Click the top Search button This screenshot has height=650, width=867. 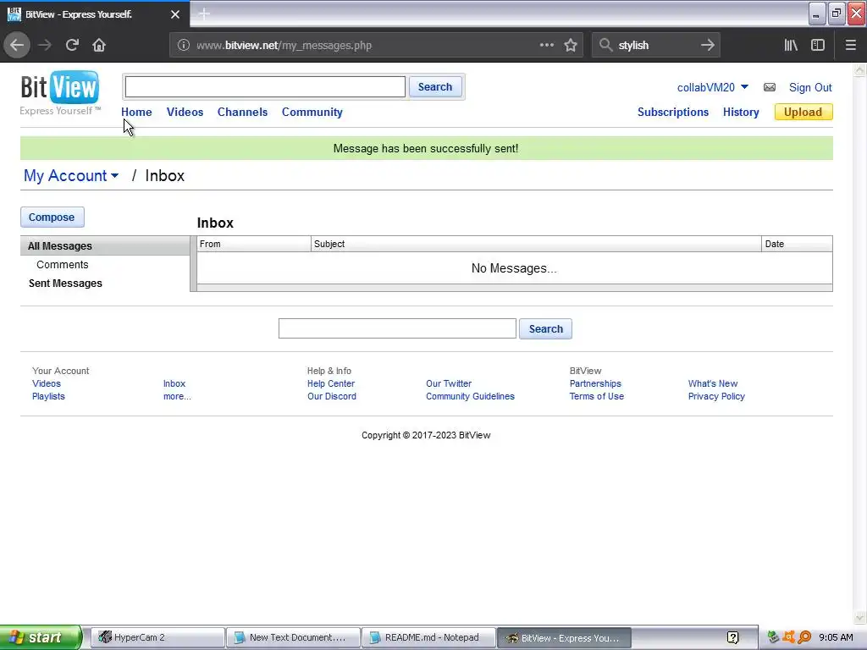(x=435, y=87)
